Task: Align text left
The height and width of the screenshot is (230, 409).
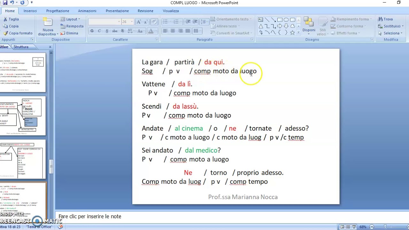Action: point(165,31)
